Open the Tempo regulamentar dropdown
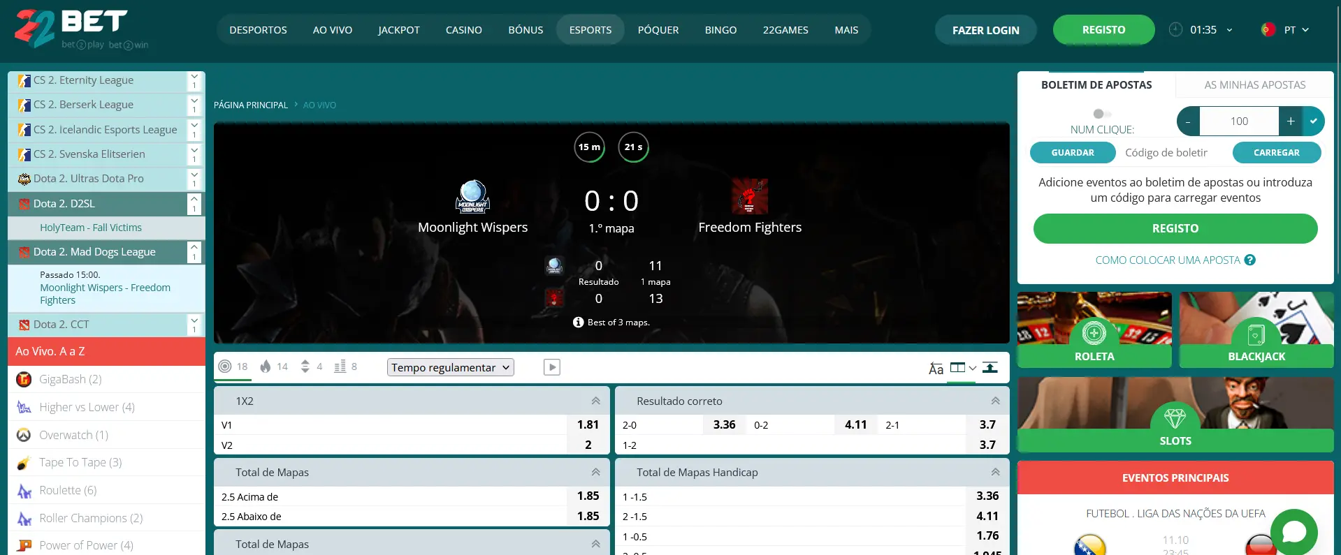Image resolution: width=1341 pixels, height=555 pixels. tap(451, 367)
